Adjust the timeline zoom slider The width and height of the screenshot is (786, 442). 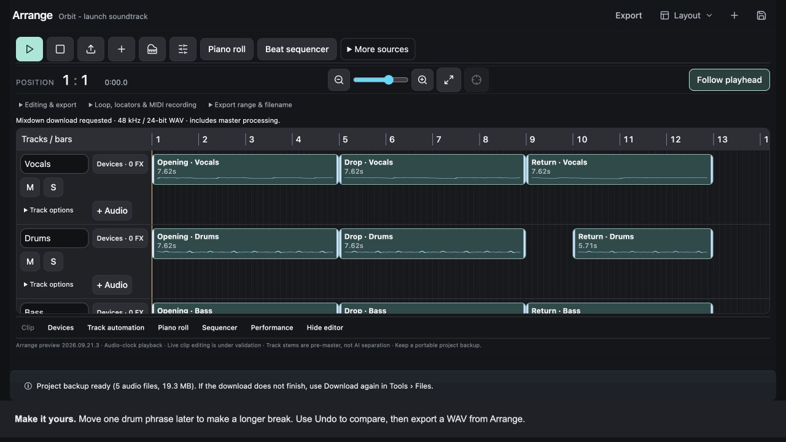click(381, 80)
